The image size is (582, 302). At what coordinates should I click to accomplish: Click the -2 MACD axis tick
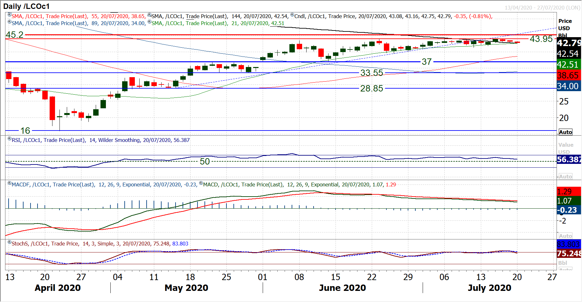563,221
